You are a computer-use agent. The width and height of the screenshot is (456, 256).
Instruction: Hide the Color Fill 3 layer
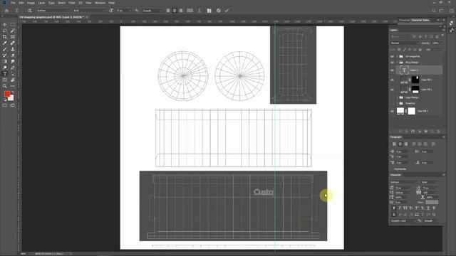click(392, 80)
